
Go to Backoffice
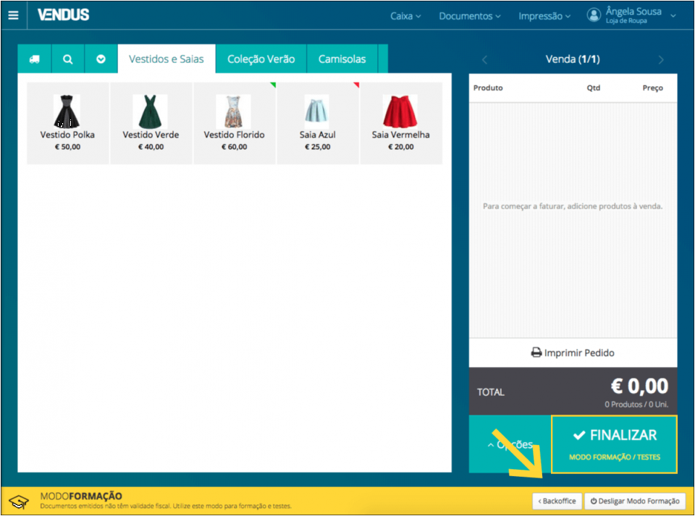557,501
